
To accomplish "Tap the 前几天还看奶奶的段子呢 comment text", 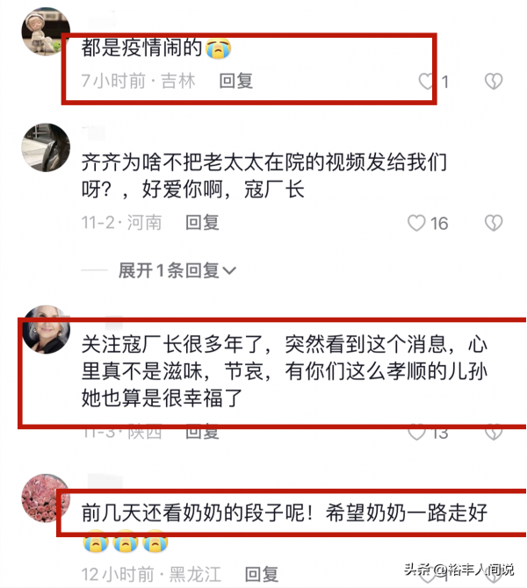I will click(285, 513).
